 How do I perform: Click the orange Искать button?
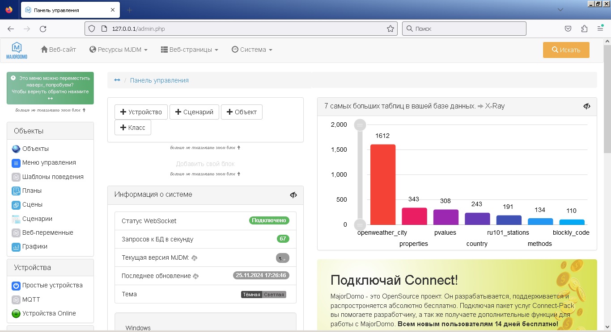[x=566, y=50]
